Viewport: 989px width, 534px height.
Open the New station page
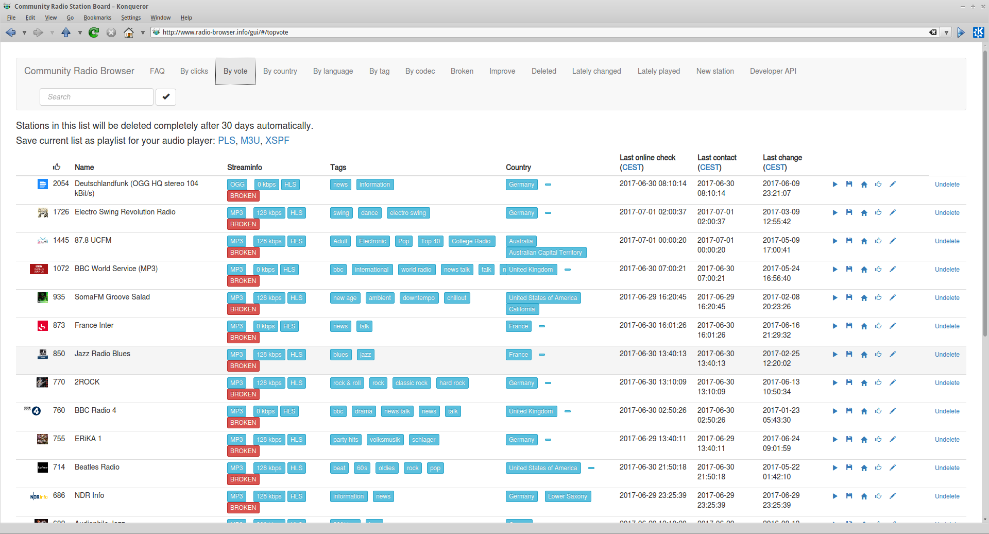(715, 71)
